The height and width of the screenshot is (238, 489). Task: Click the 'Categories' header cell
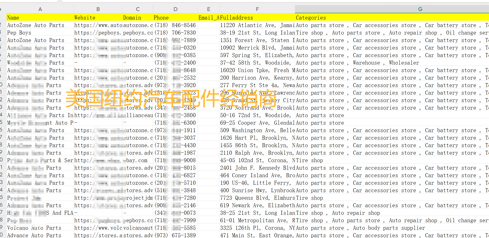392,18
